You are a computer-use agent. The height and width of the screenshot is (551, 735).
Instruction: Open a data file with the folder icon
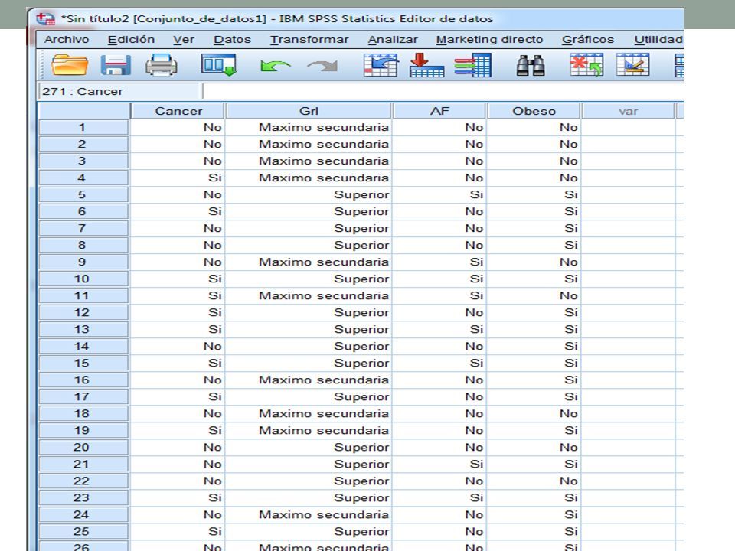click(70, 64)
